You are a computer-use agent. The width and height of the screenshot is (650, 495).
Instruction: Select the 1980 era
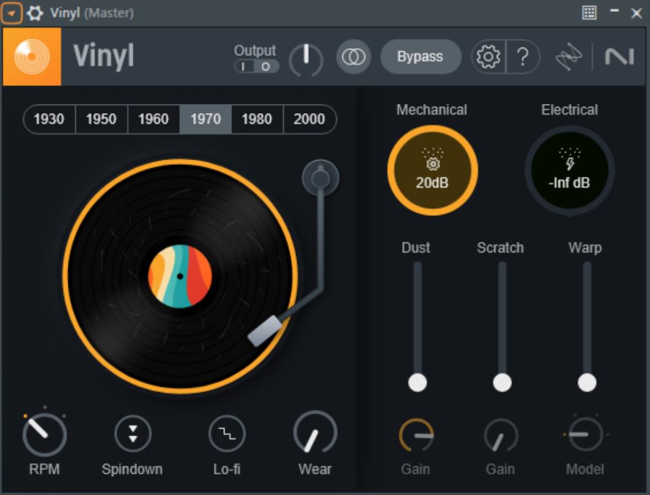257,119
